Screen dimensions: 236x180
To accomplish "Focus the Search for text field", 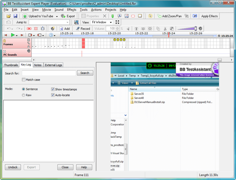I will (x=49, y=73).
